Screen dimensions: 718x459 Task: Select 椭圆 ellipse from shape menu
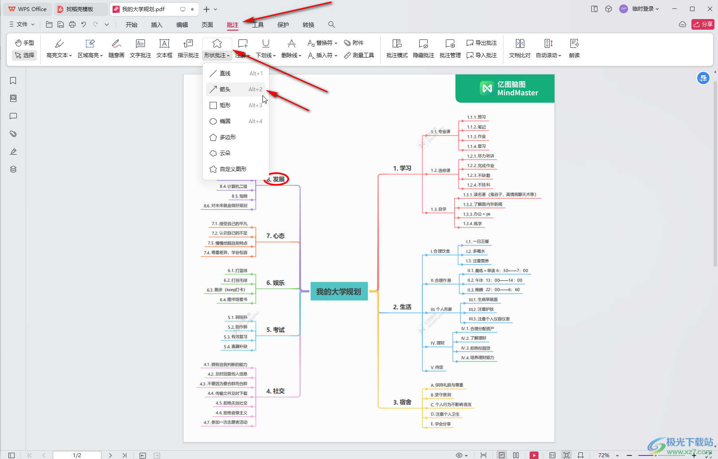pyautogui.click(x=236, y=121)
